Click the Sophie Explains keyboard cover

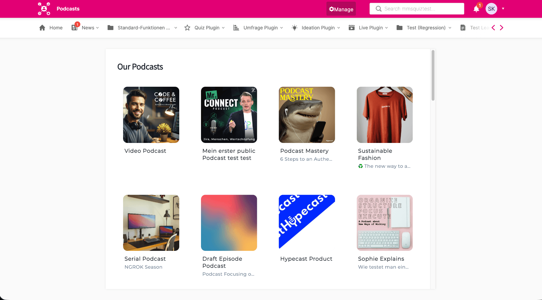coord(385,223)
